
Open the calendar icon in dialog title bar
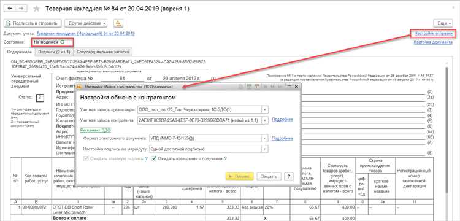click(x=257, y=87)
